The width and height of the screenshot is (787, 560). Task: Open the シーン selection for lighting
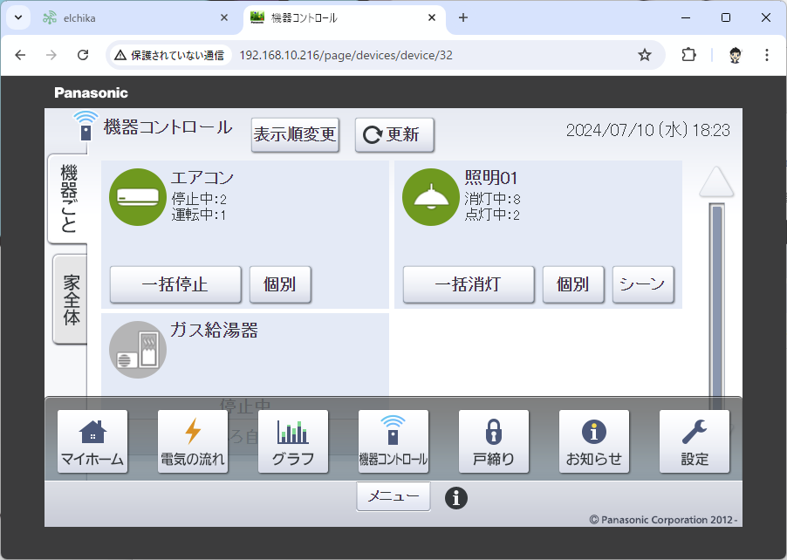pyautogui.click(x=643, y=284)
